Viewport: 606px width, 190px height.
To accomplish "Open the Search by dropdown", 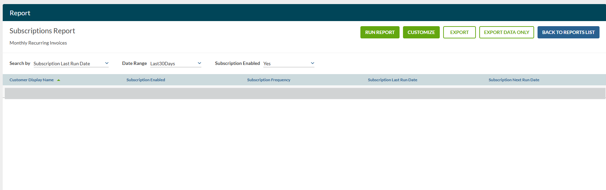I will [x=71, y=64].
